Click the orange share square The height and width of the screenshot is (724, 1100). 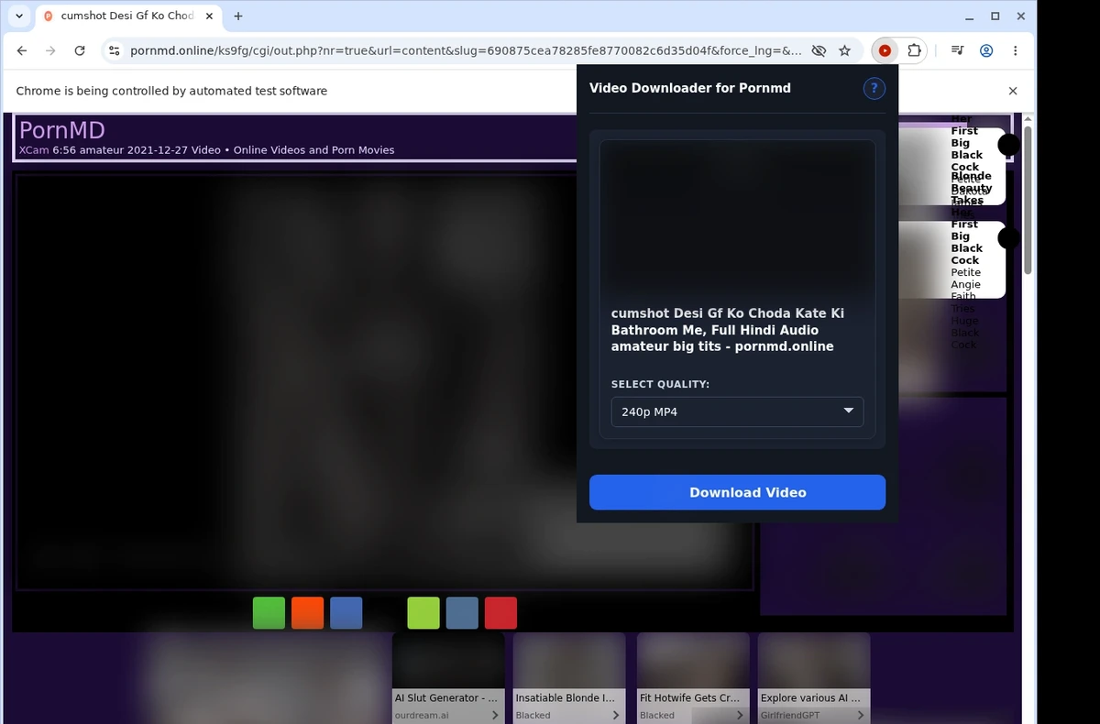point(308,613)
